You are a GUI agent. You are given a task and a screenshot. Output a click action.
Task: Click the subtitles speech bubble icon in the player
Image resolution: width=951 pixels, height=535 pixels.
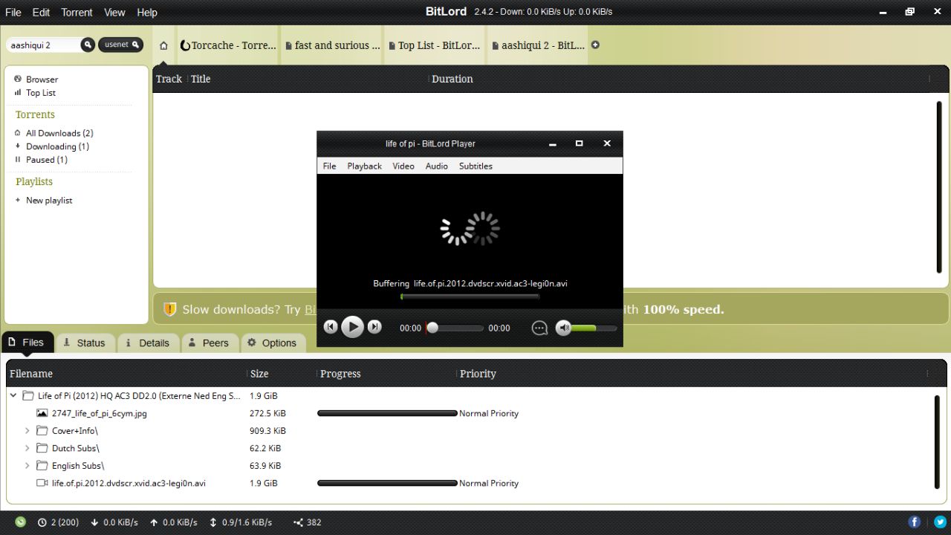tap(539, 328)
